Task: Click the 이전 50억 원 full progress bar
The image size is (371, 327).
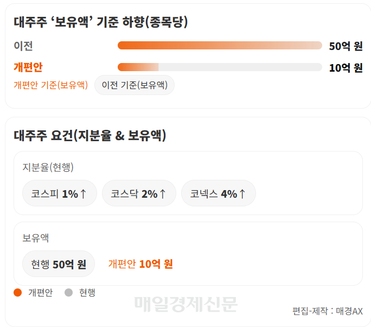Action: point(220,46)
